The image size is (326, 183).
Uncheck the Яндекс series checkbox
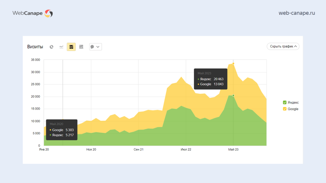click(285, 102)
